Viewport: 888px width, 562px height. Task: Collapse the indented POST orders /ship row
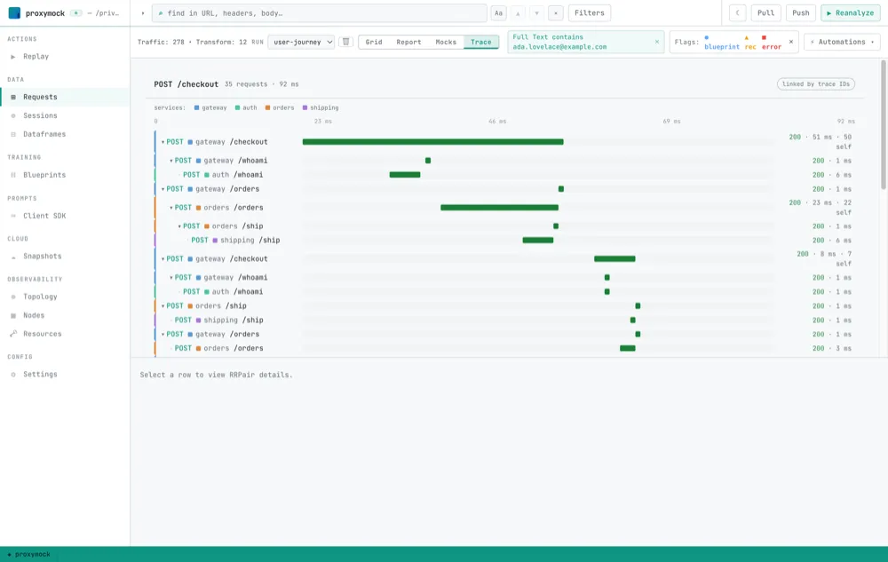click(179, 226)
